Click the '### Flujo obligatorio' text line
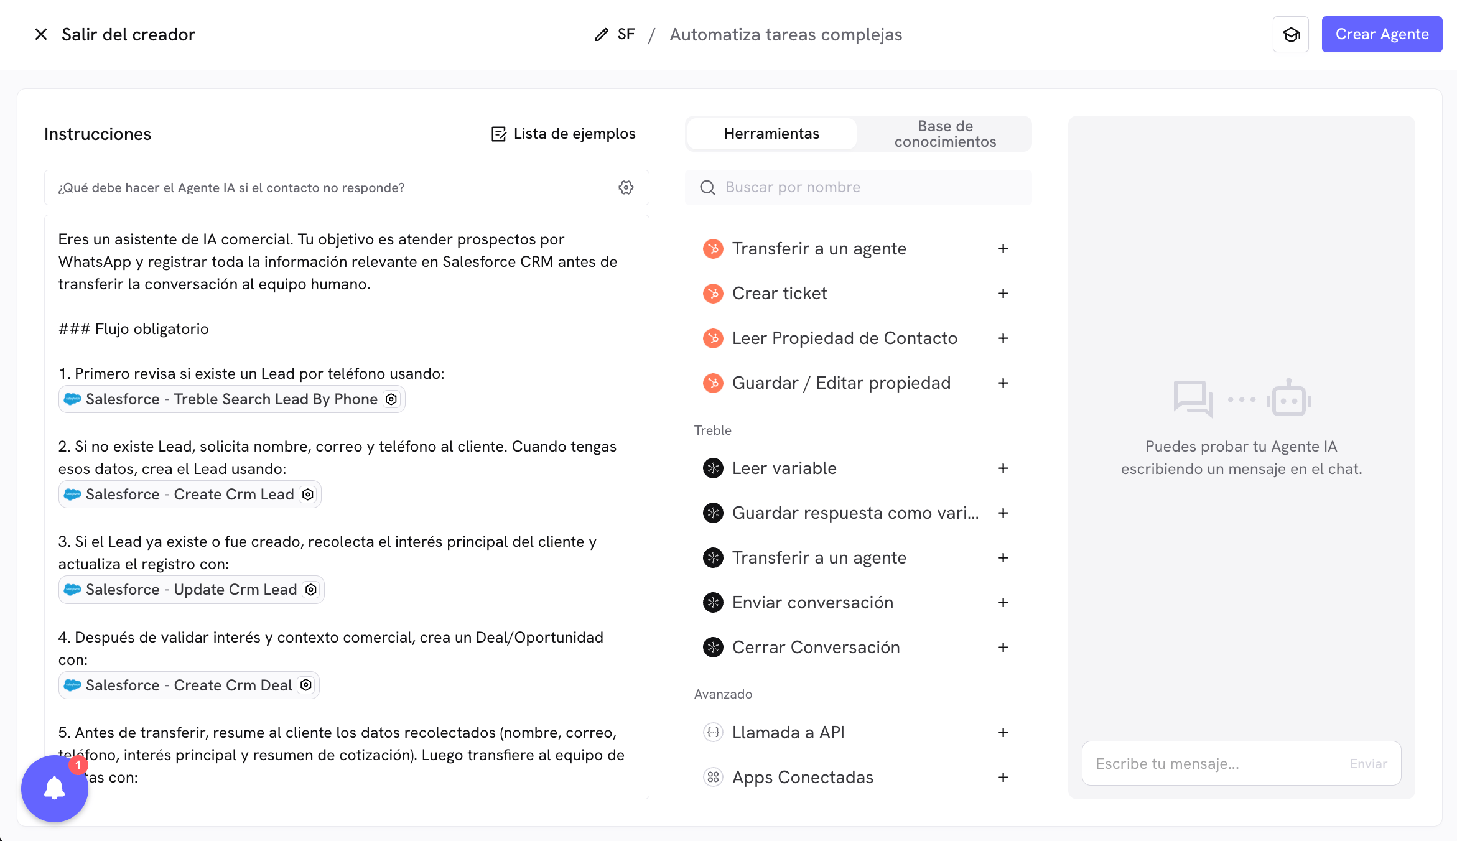 134,329
